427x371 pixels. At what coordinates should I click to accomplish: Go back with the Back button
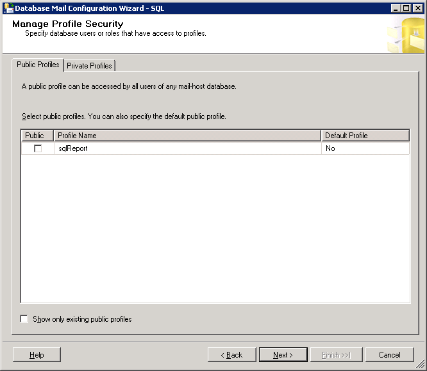tap(231, 355)
